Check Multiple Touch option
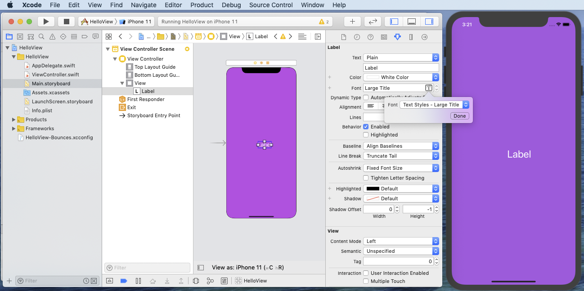Viewport: 584px width, 291px height. pos(366,281)
